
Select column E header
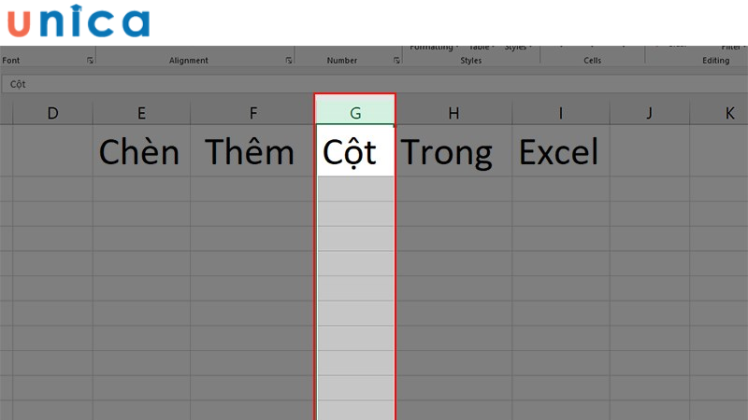click(141, 113)
